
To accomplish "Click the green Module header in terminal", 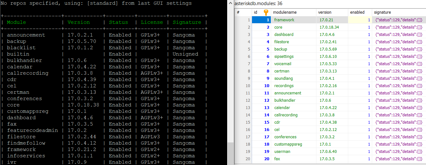I will click(x=16, y=22).
